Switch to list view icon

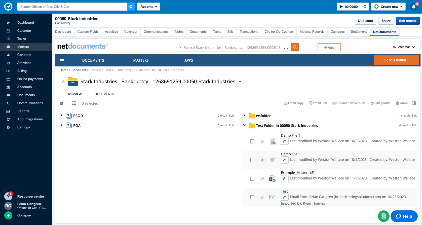click(x=74, y=103)
